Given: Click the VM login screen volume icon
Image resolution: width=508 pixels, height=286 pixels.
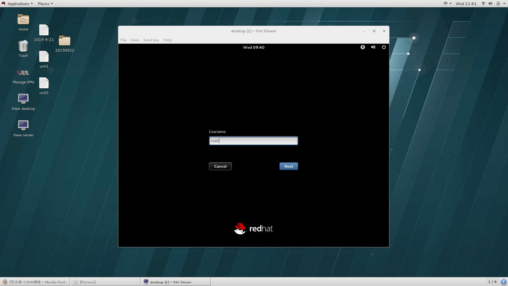Looking at the screenshot, I should 373,47.
